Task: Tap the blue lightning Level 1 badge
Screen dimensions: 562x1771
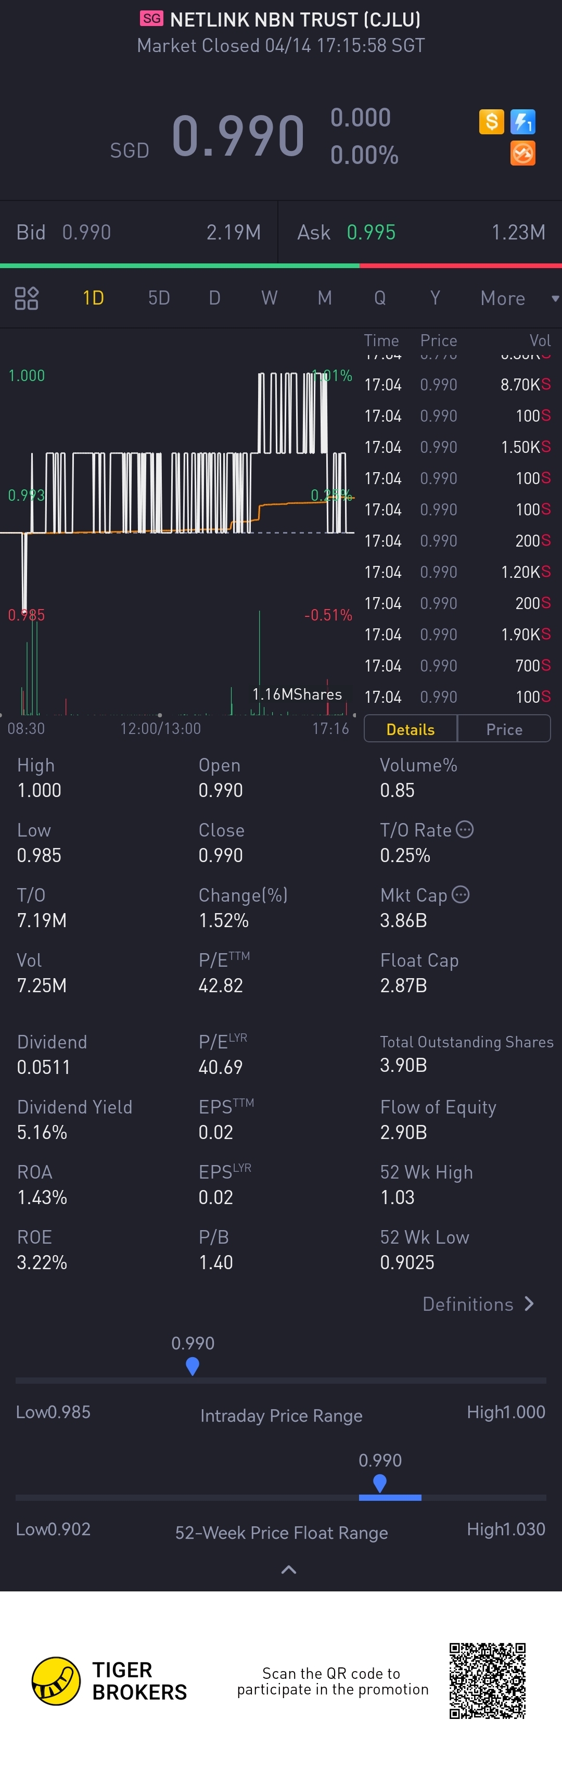Action: coord(523,122)
